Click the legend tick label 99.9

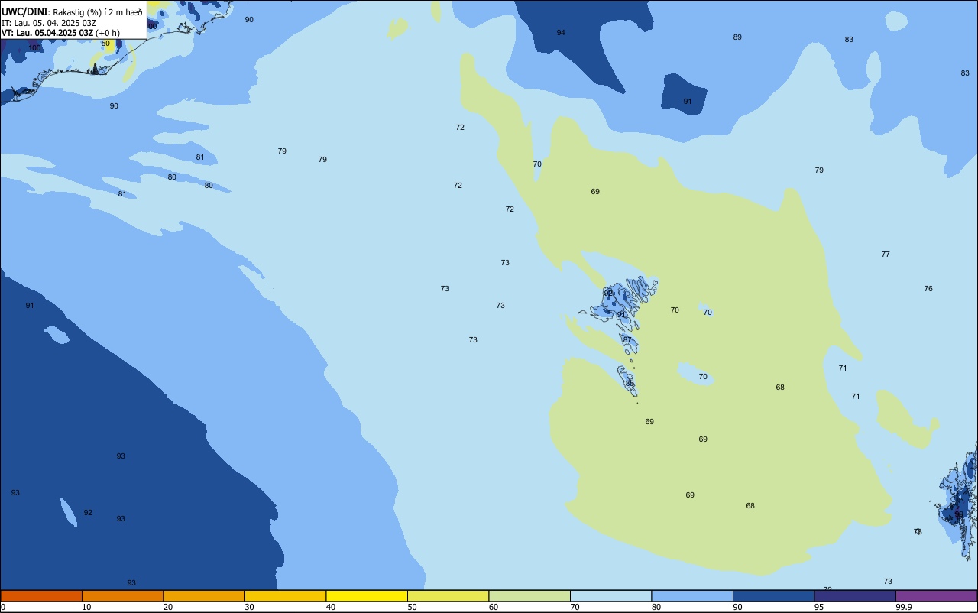[904, 607]
